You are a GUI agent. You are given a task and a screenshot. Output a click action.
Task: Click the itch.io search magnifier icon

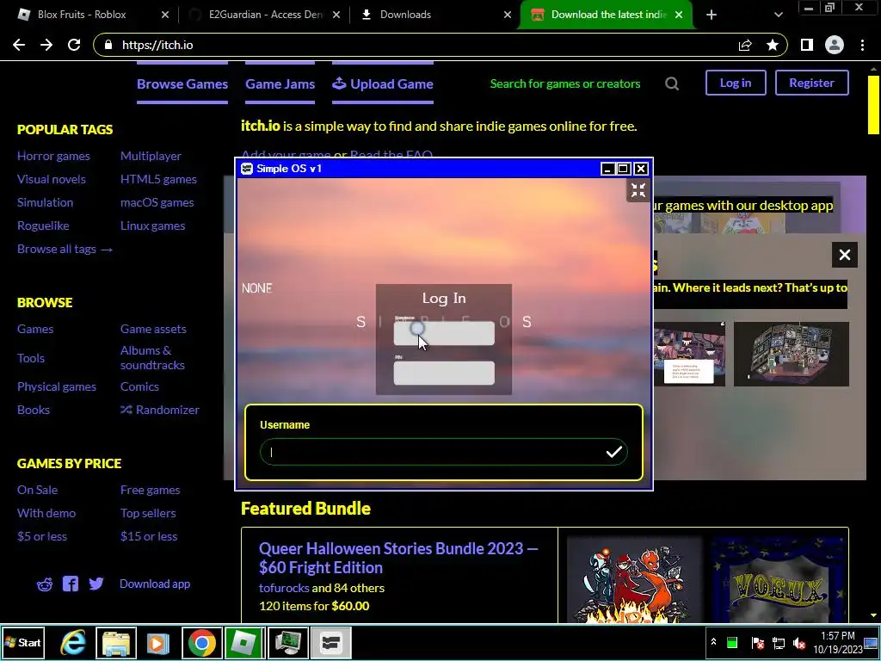(672, 83)
